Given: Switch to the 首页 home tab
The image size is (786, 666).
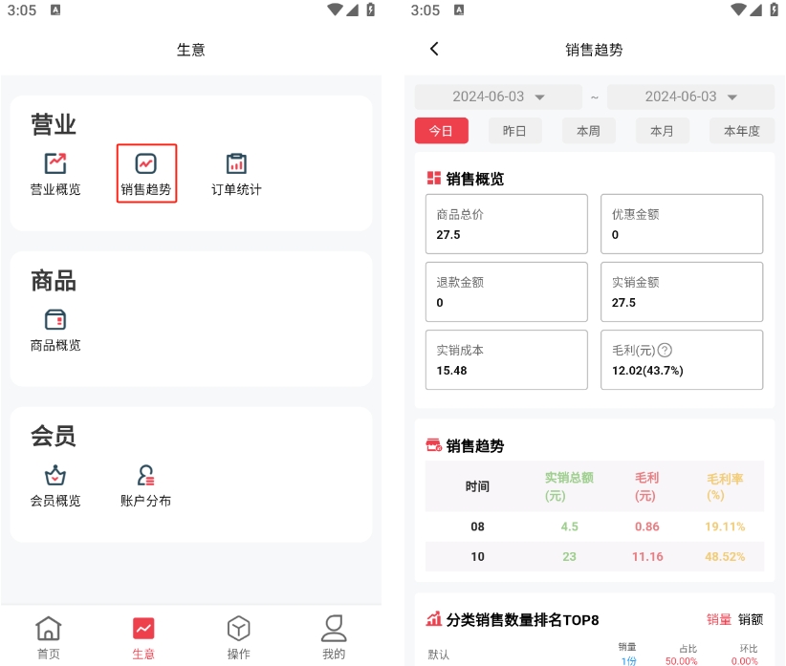Looking at the screenshot, I should coord(48,638).
